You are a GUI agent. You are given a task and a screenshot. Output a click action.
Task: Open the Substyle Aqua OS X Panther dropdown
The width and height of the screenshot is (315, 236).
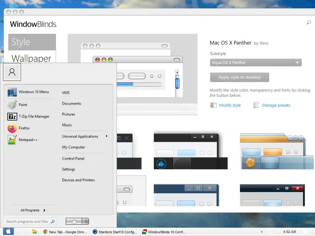(256, 63)
